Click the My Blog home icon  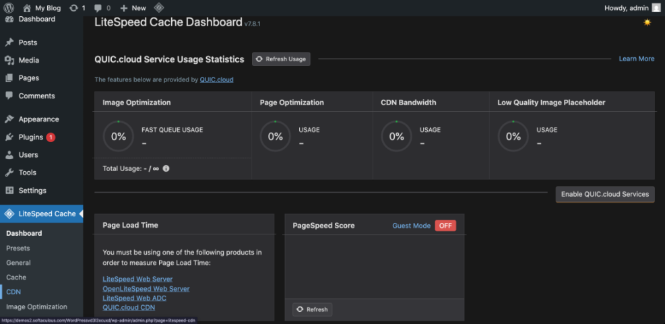27,7
